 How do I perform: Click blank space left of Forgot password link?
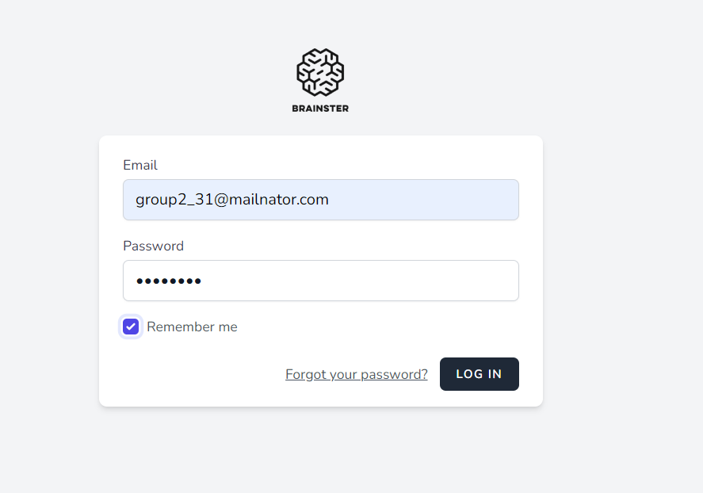tap(198, 374)
